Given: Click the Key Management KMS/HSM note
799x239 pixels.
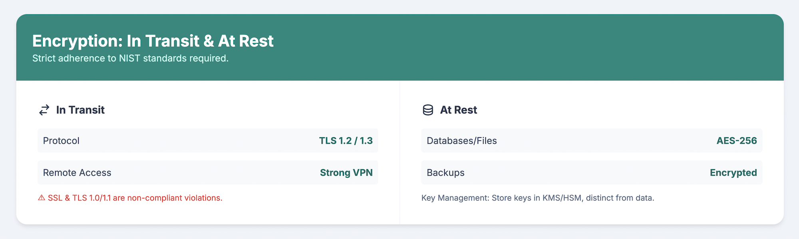Looking at the screenshot, I should pos(538,198).
